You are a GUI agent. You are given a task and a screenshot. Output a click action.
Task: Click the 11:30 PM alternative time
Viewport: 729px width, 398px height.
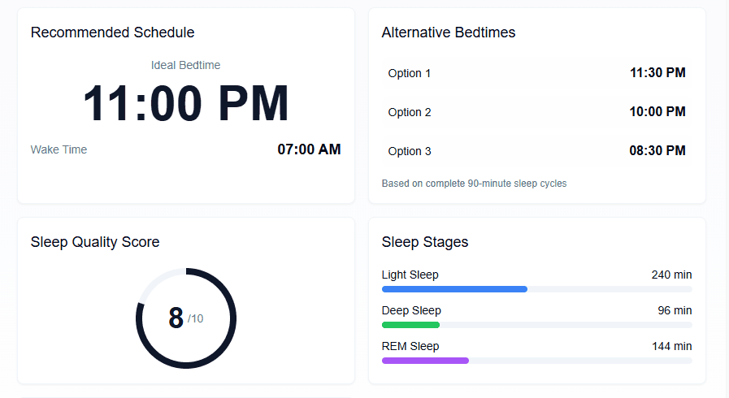[657, 73]
